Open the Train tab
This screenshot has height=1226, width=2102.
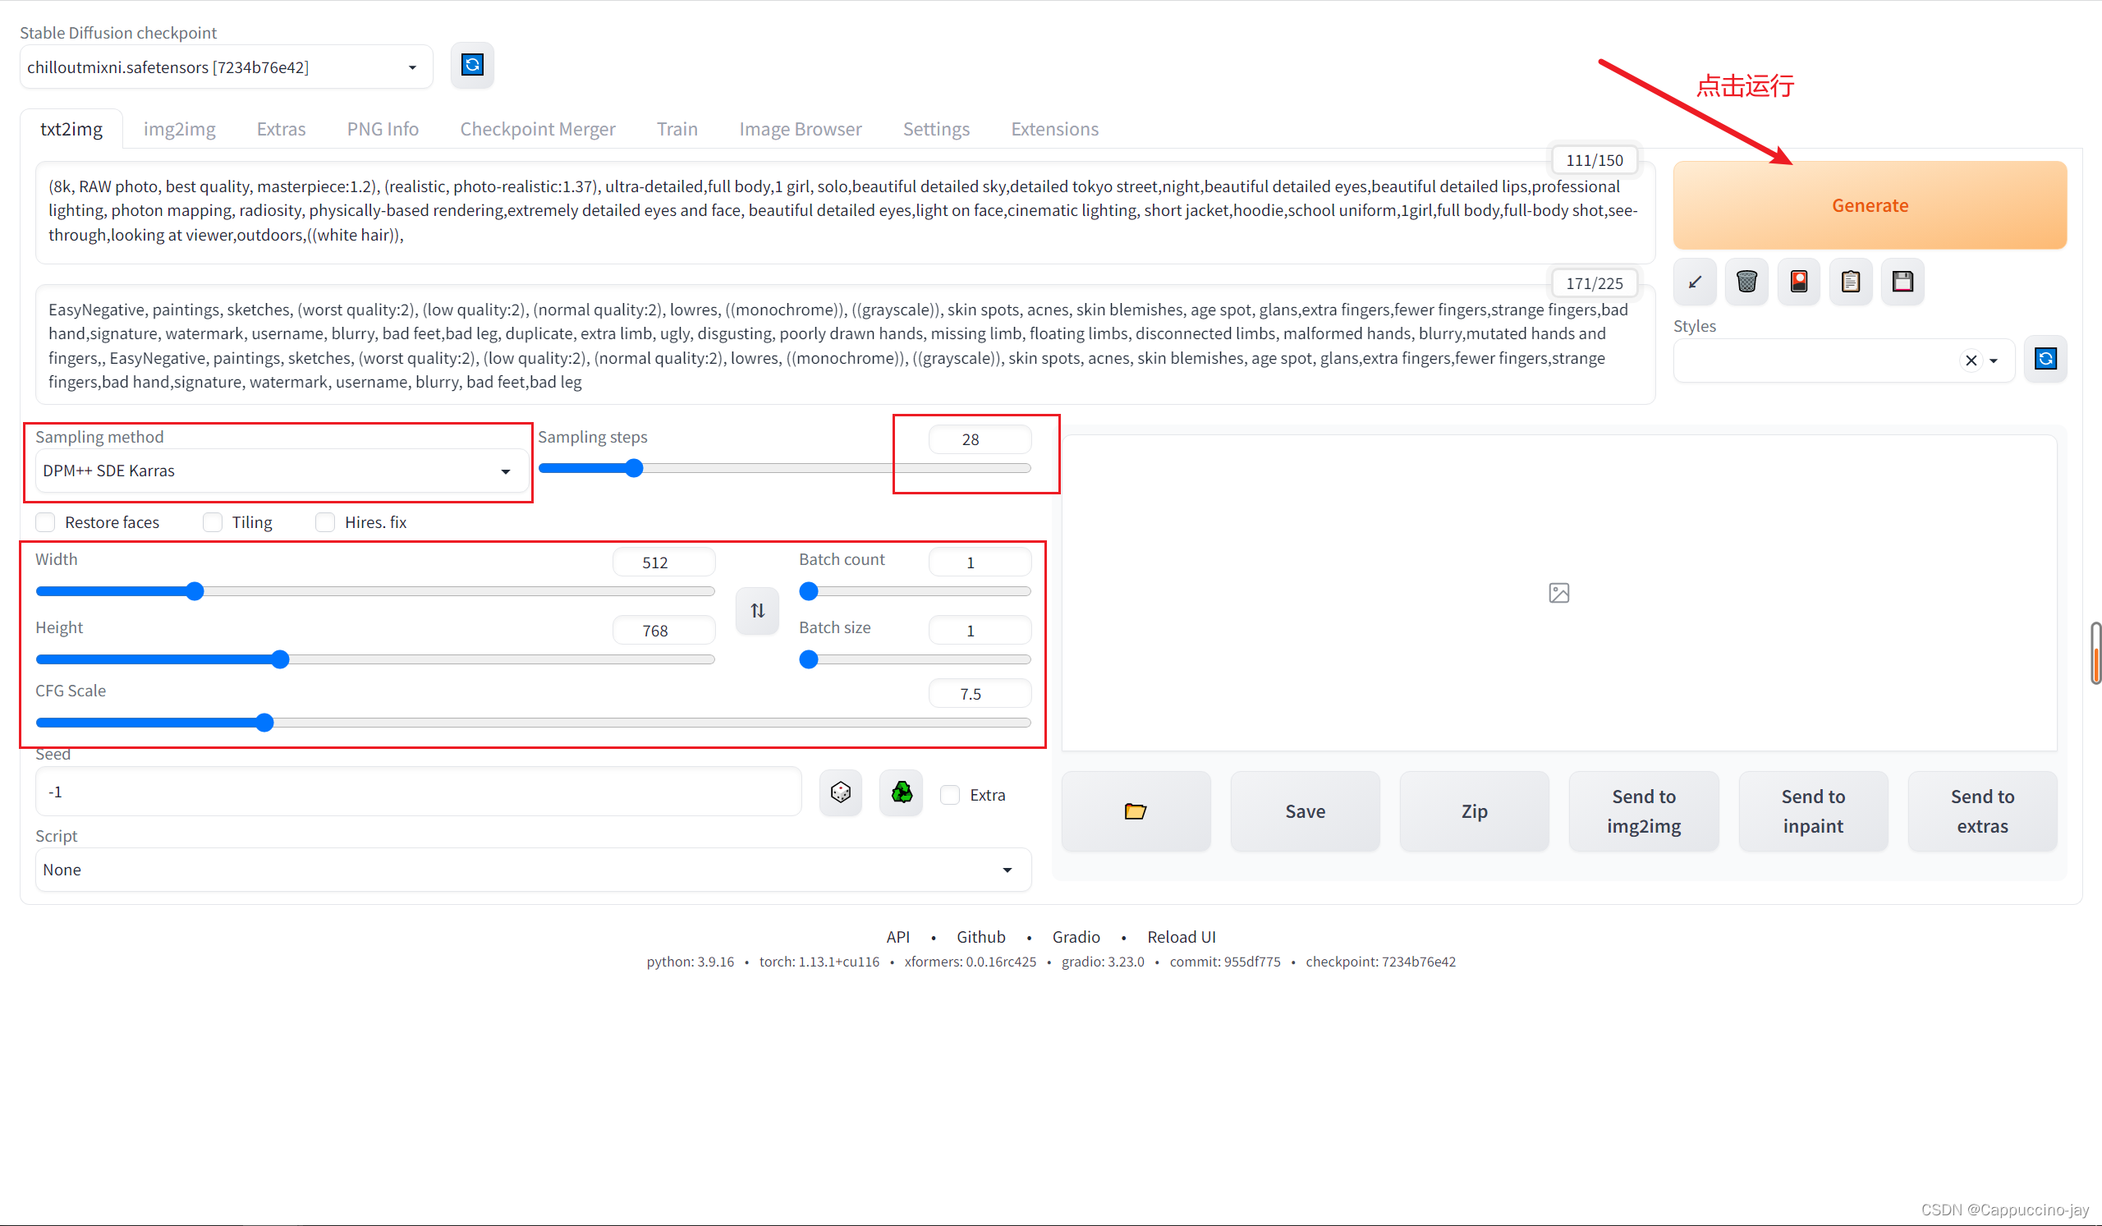[677, 129]
